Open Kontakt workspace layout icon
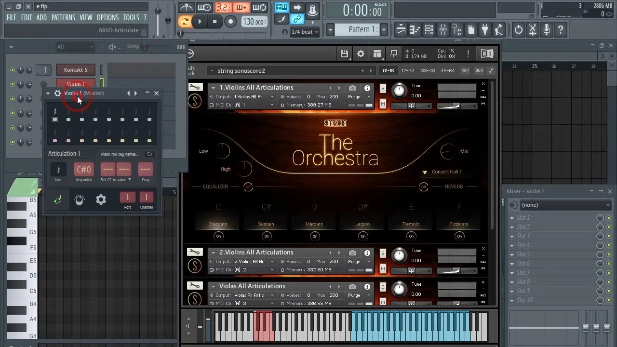 [x=377, y=54]
